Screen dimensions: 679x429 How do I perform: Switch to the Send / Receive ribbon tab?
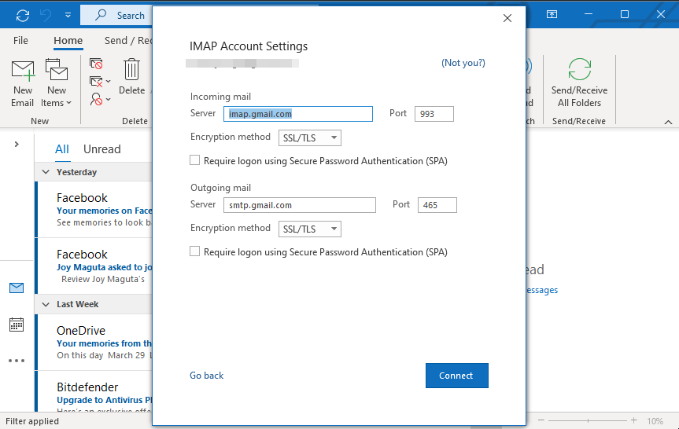tap(128, 41)
